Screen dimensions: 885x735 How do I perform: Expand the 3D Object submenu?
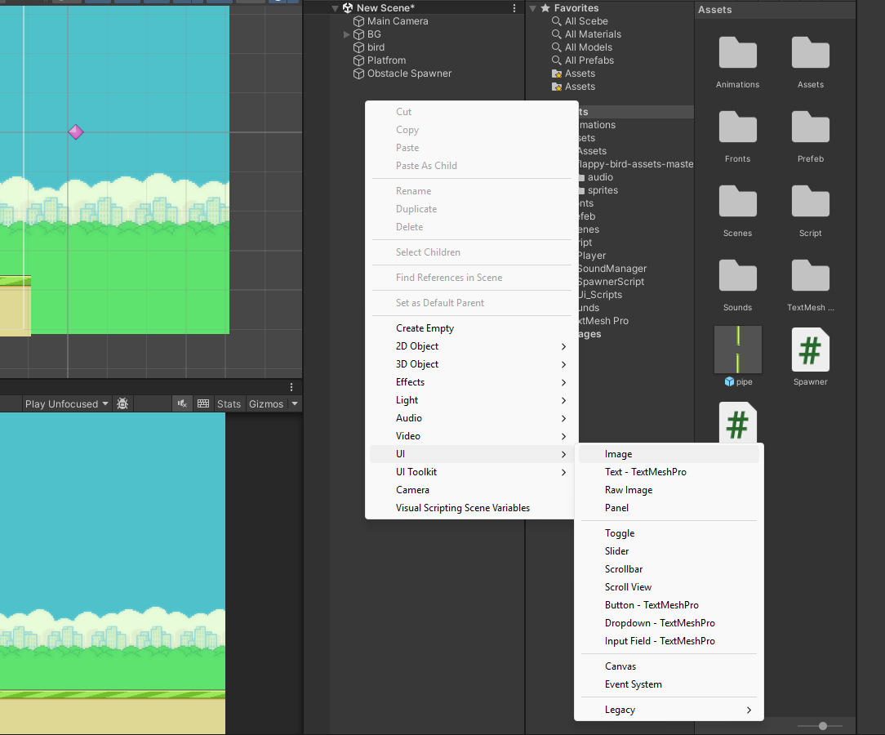click(x=471, y=364)
